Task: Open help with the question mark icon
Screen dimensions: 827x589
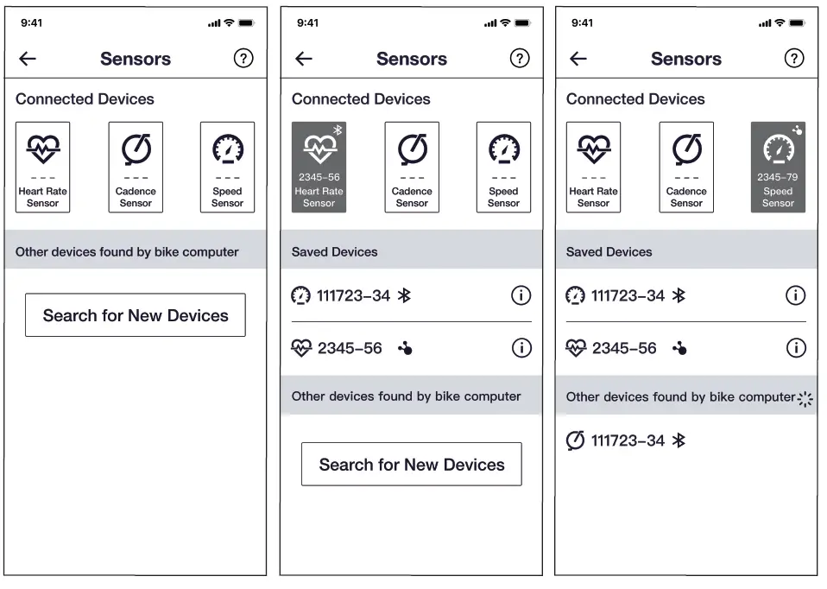Action: (x=243, y=59)
